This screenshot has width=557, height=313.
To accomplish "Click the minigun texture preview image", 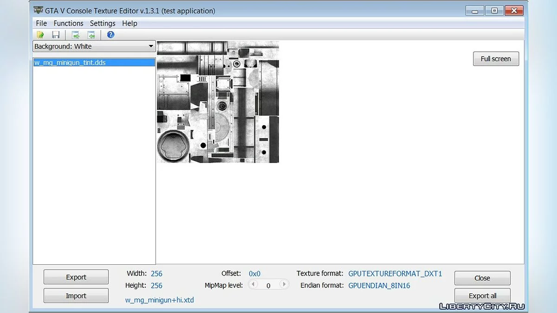I will 218,102.
